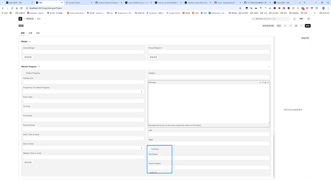The width and height of the screenshot is (331, 180).
Task: Click the magnifier icon in the search bar
Action: point(254,19)
